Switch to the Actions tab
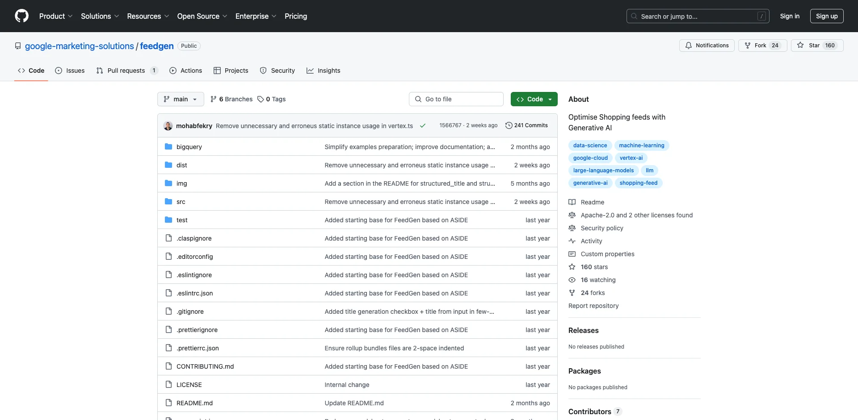Screen dimensions: 858x420 coord(186,71)
